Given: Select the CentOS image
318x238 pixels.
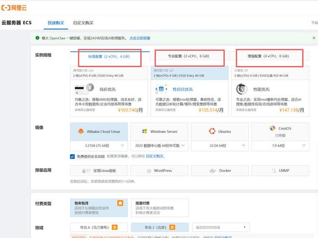Looking at the screenshot, I should (280, 132).
